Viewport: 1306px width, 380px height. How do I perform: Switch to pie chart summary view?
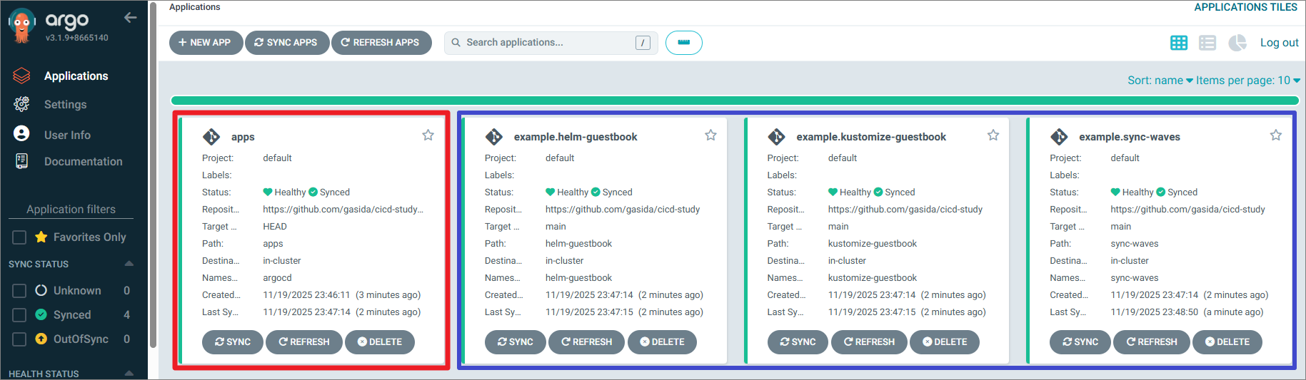(1237, 43)
